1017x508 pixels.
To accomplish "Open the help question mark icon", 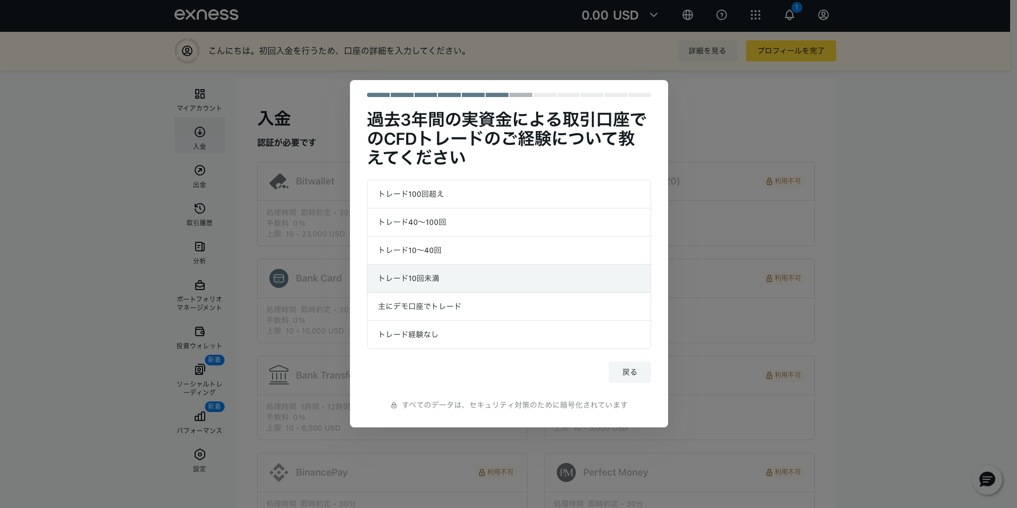I will click(721, 15).
